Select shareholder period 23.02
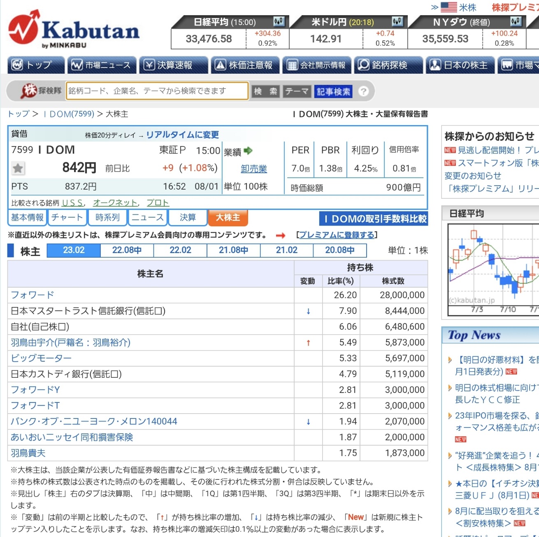This screenshot has height=537, width=539. coord(74,250)
